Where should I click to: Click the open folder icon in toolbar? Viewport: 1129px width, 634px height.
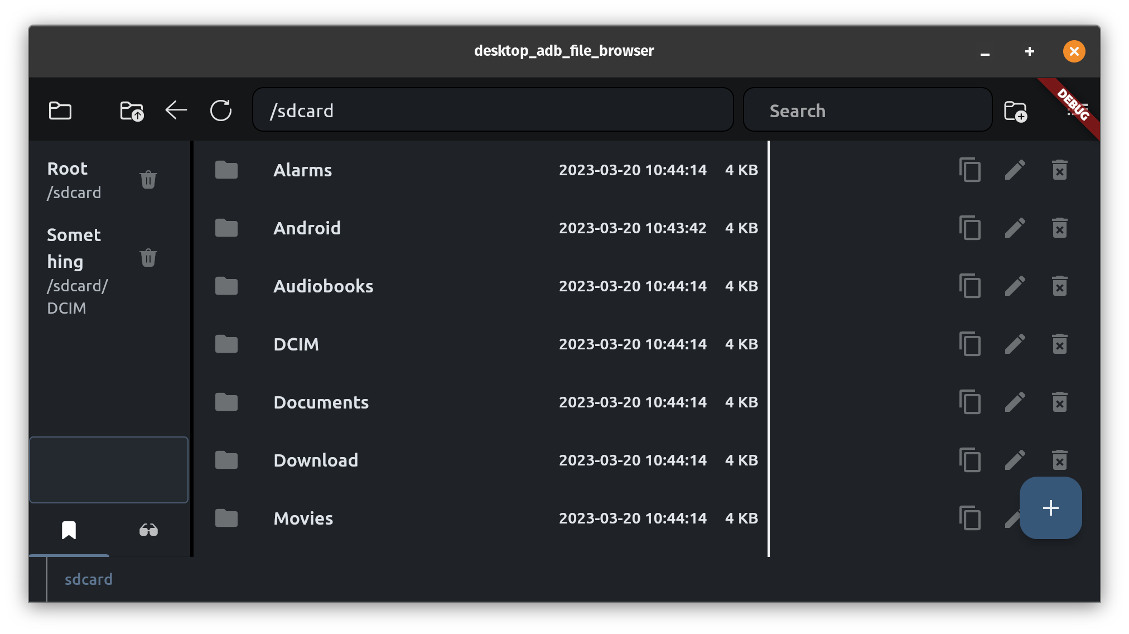[x=60, y=111]
